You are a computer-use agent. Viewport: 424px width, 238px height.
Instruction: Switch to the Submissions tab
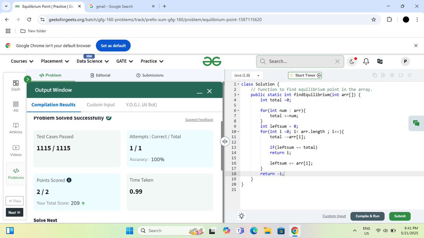[150, 75]
